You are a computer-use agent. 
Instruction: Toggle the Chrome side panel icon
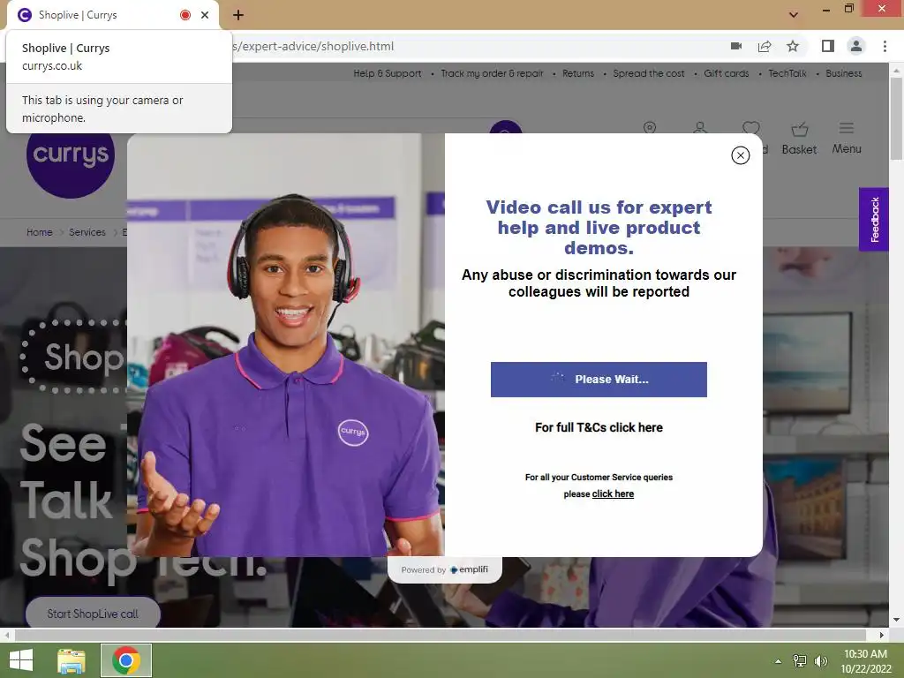click(828, 46)
